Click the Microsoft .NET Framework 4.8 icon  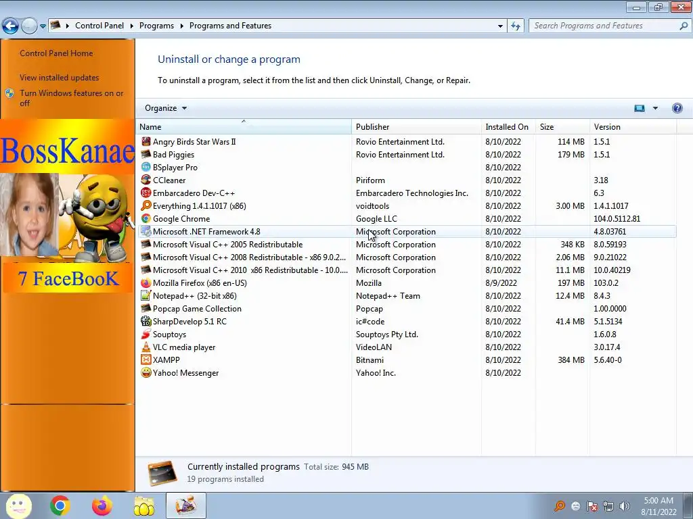tap(146, 231)
